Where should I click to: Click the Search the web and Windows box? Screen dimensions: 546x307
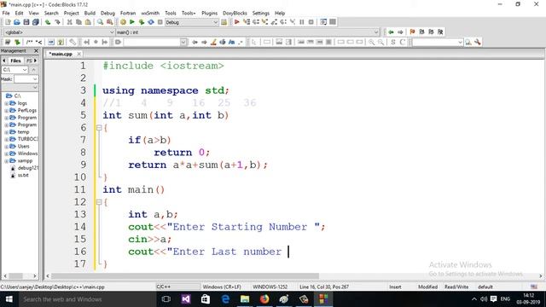pyautogui.click(x=86, y=299)
